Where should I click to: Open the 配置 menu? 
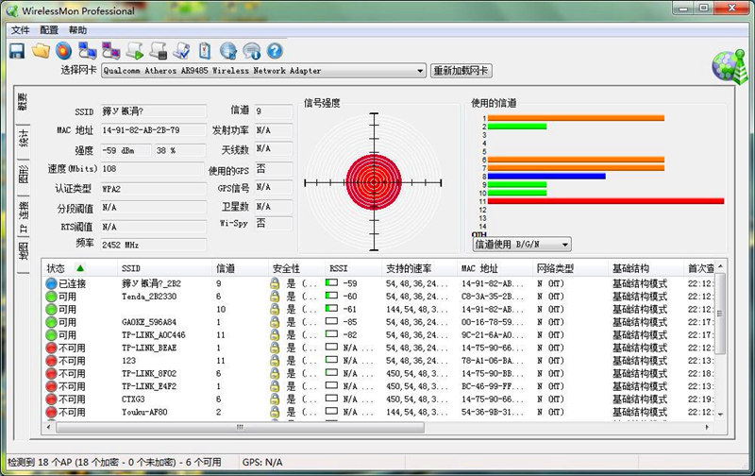coord(48,30)
